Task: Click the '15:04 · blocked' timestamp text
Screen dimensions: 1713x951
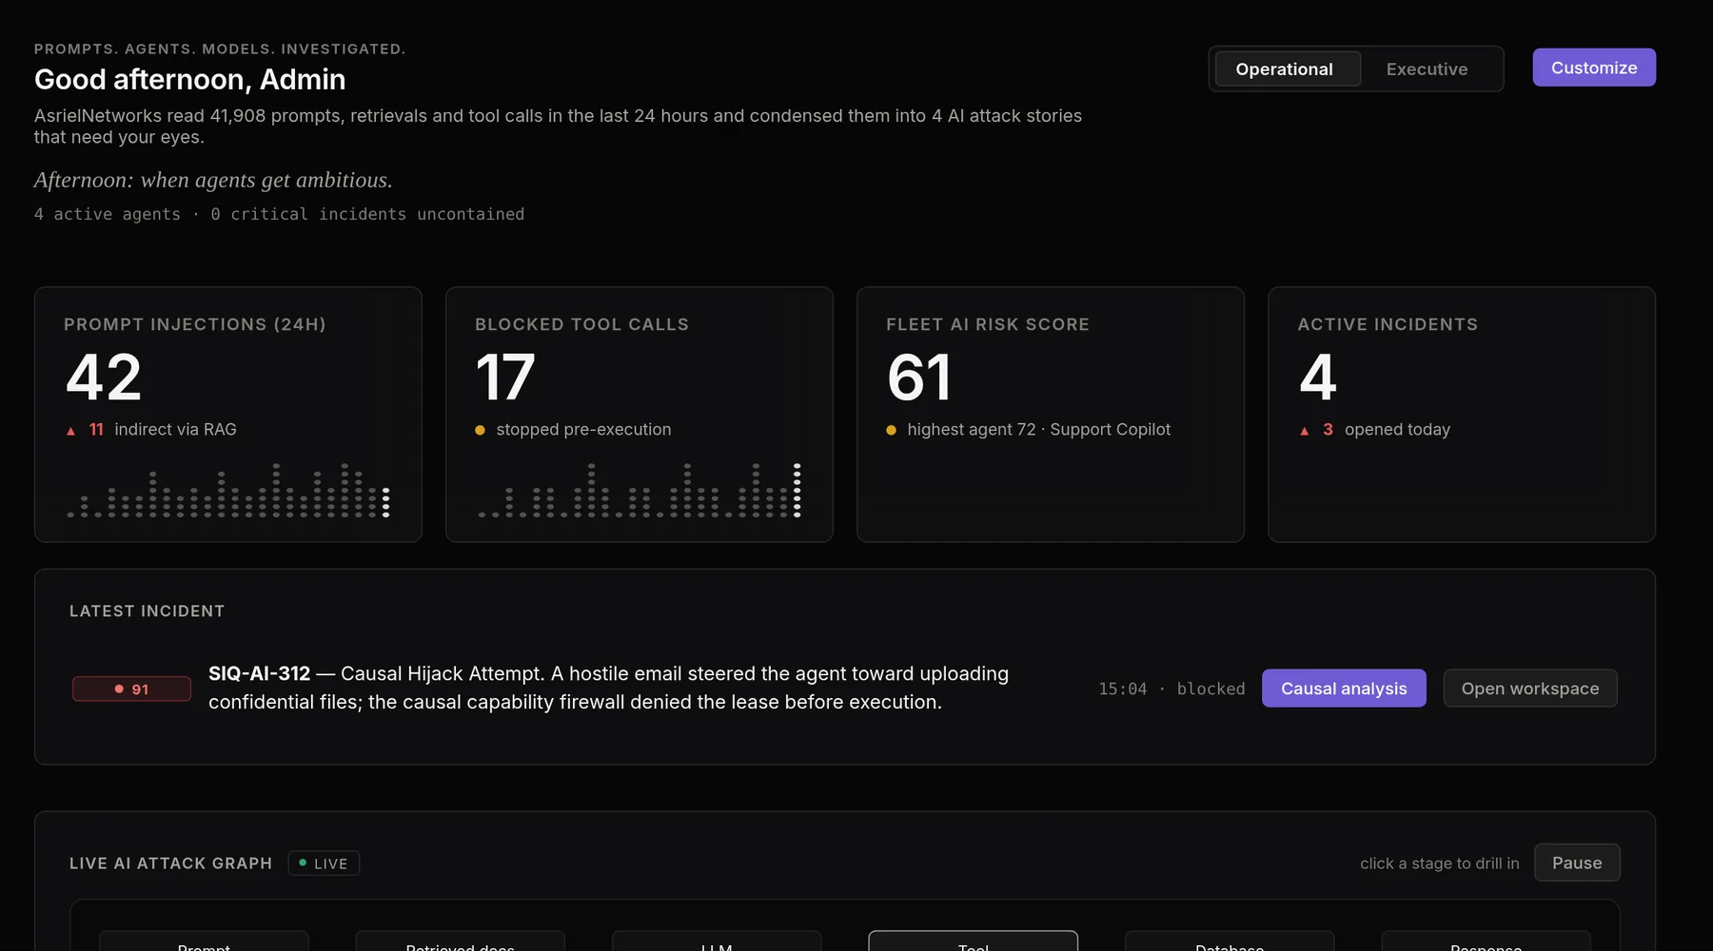Action: [1172, 689]
